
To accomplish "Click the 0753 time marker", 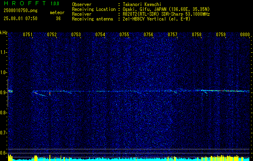I will tap(76, 35).
